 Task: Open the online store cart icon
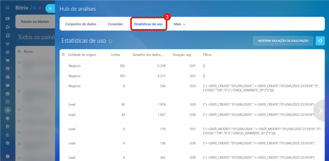pyautogui.click(x=8, y=60)
